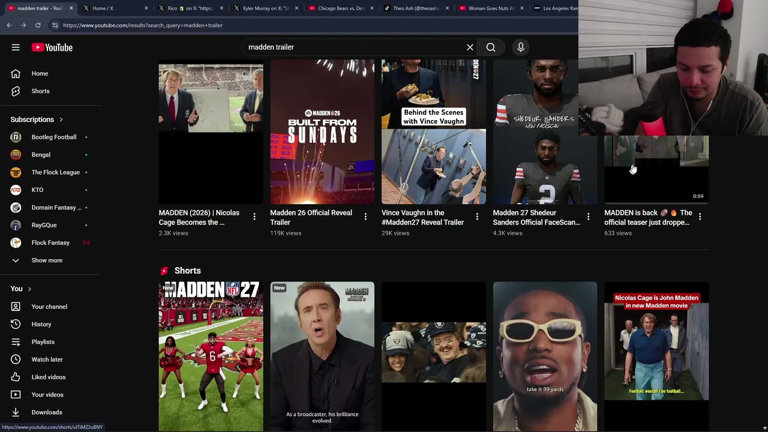Viewport: 768px width, 432px height.
Task: Play Nicolas Cage is John Madden short
Action: [656, 356]
